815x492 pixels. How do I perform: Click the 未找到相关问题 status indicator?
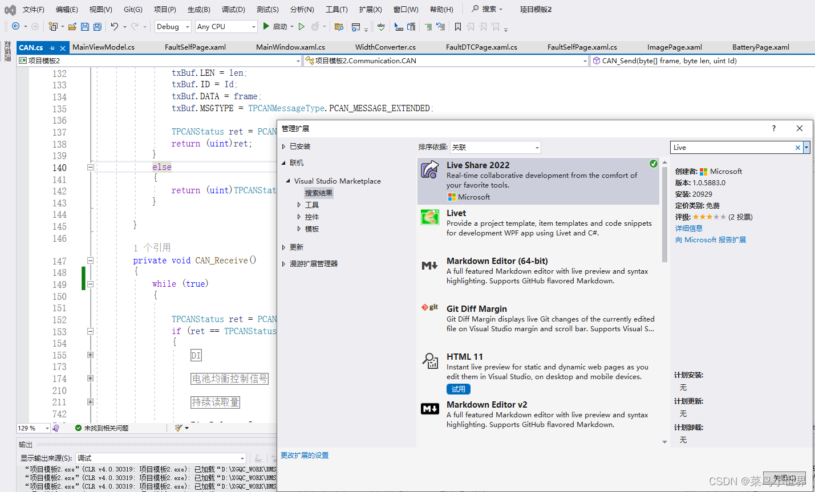pyautogui.click(x=102, y=428)
